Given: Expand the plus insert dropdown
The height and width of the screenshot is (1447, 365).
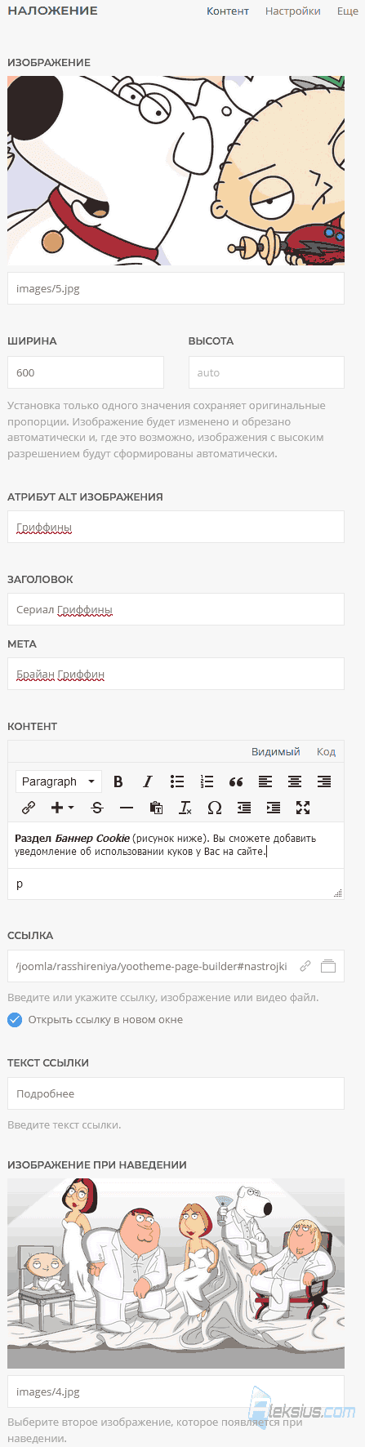Looking at the screenshot, I should pyautogui.click(x=62, y=808).
